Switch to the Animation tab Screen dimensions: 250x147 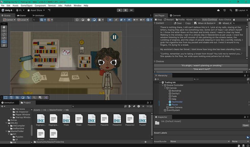tap(8, 103)
